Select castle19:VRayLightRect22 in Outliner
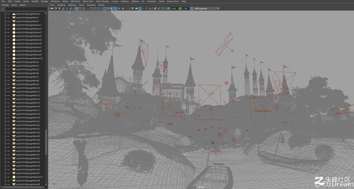The width and height of the screenshot is (354, 189). (28, 125)
